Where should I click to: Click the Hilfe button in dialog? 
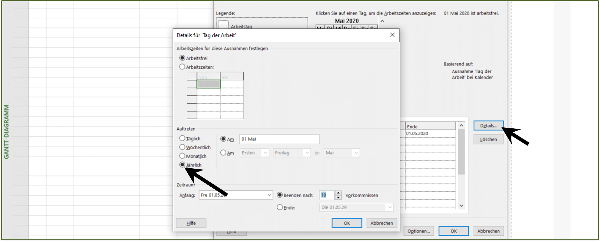(x=191, y=223)
